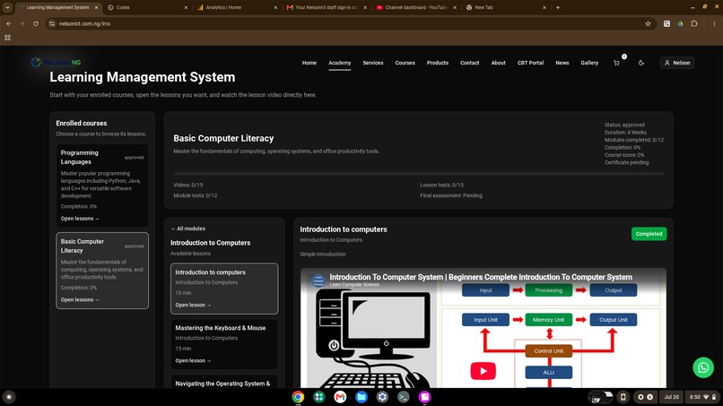The width and height of the screenshot is (723, 406).
Task: Toggle dark mode moon icon
Action: (x=641, y=63)
